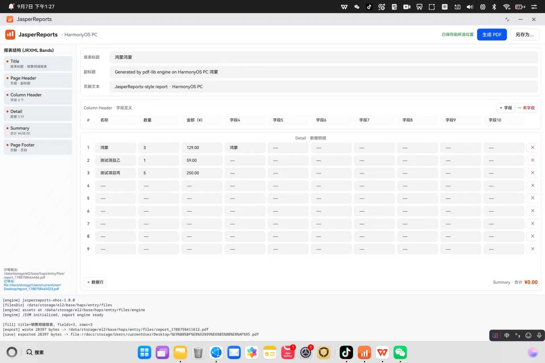Edit the 金额 column header field

coord(202,120)
